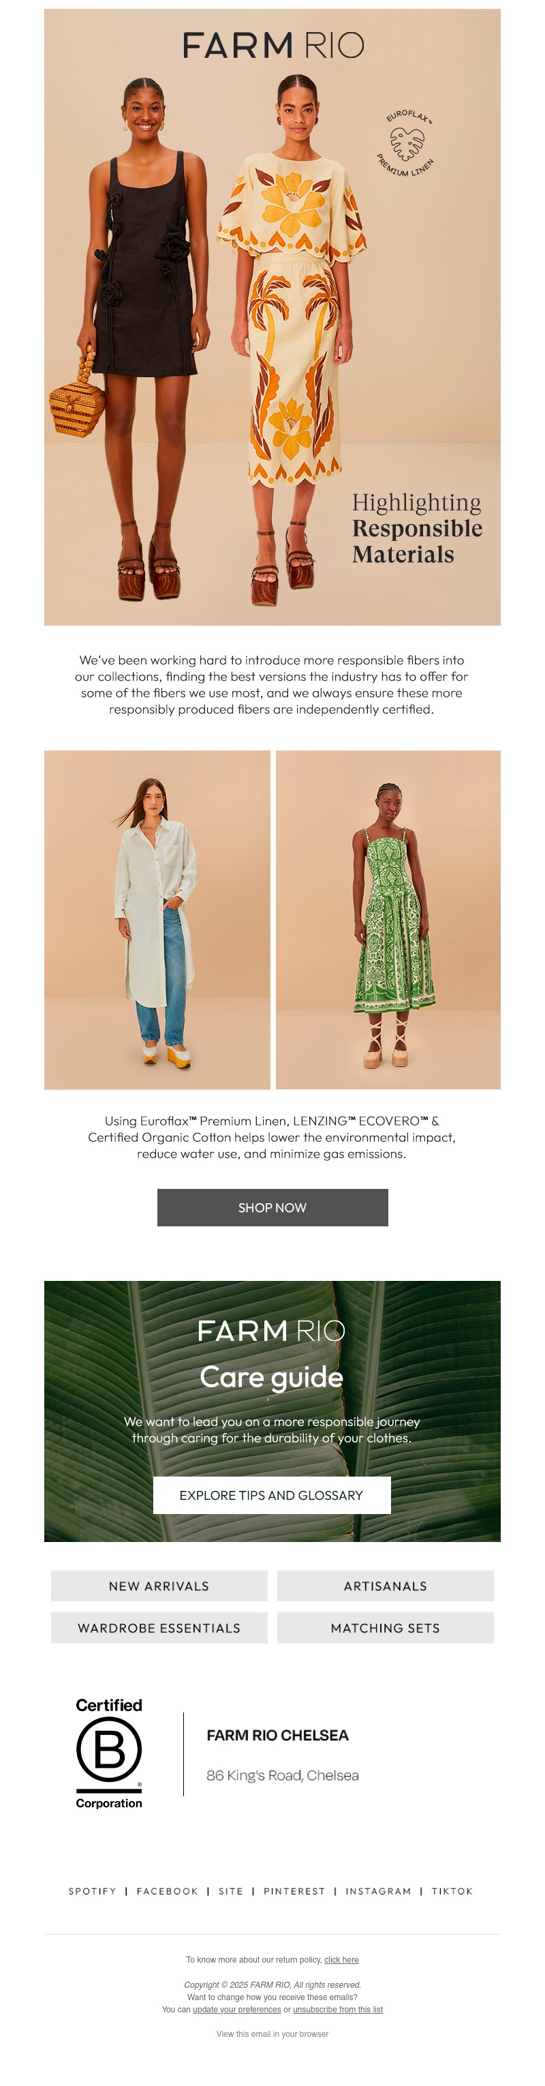Screen dimensions: 545x2086
Task: Click 'update your preferences' link
Action: tap(236, 2009)
